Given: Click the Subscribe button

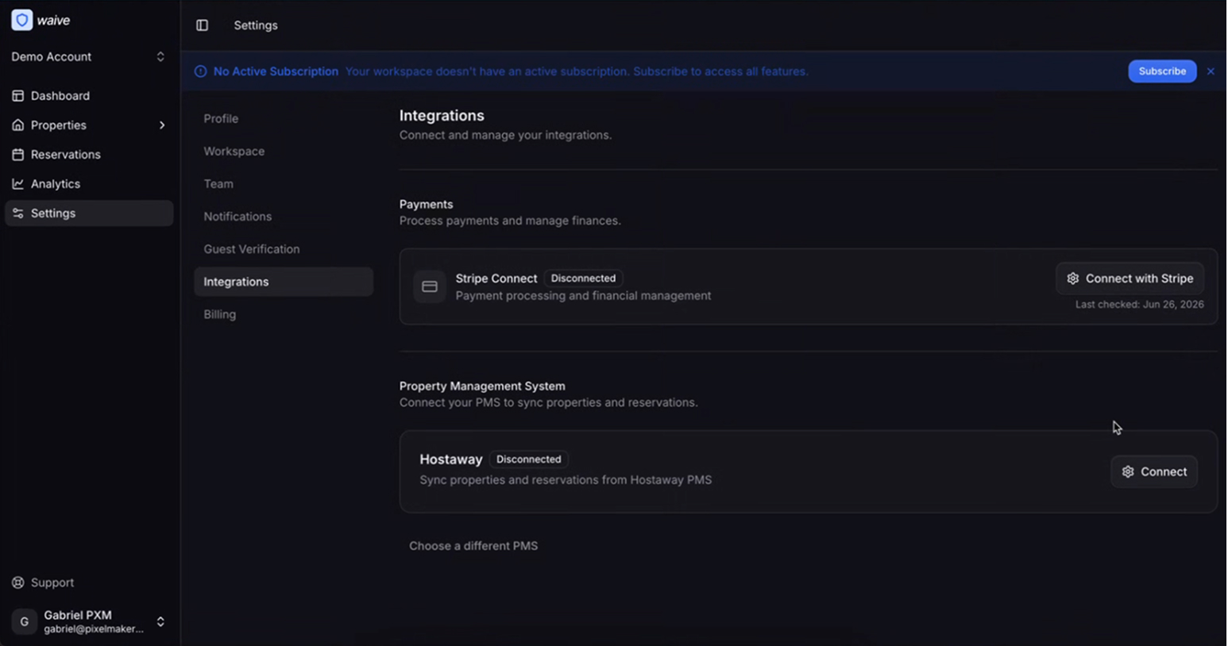Looking at the screenshot, I should point(1162,71).
